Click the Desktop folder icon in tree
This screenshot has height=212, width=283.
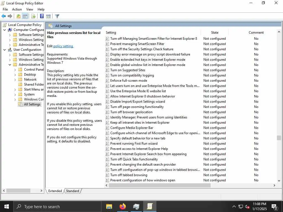(x=20, y=75)
